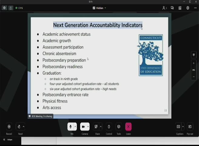
Task: Click 'six-year adjusted cohort graduation rate' line
Action: (83, 89)
